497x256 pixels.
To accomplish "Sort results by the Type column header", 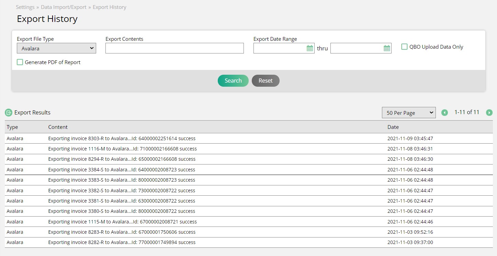I will click(x=12, y=127).
